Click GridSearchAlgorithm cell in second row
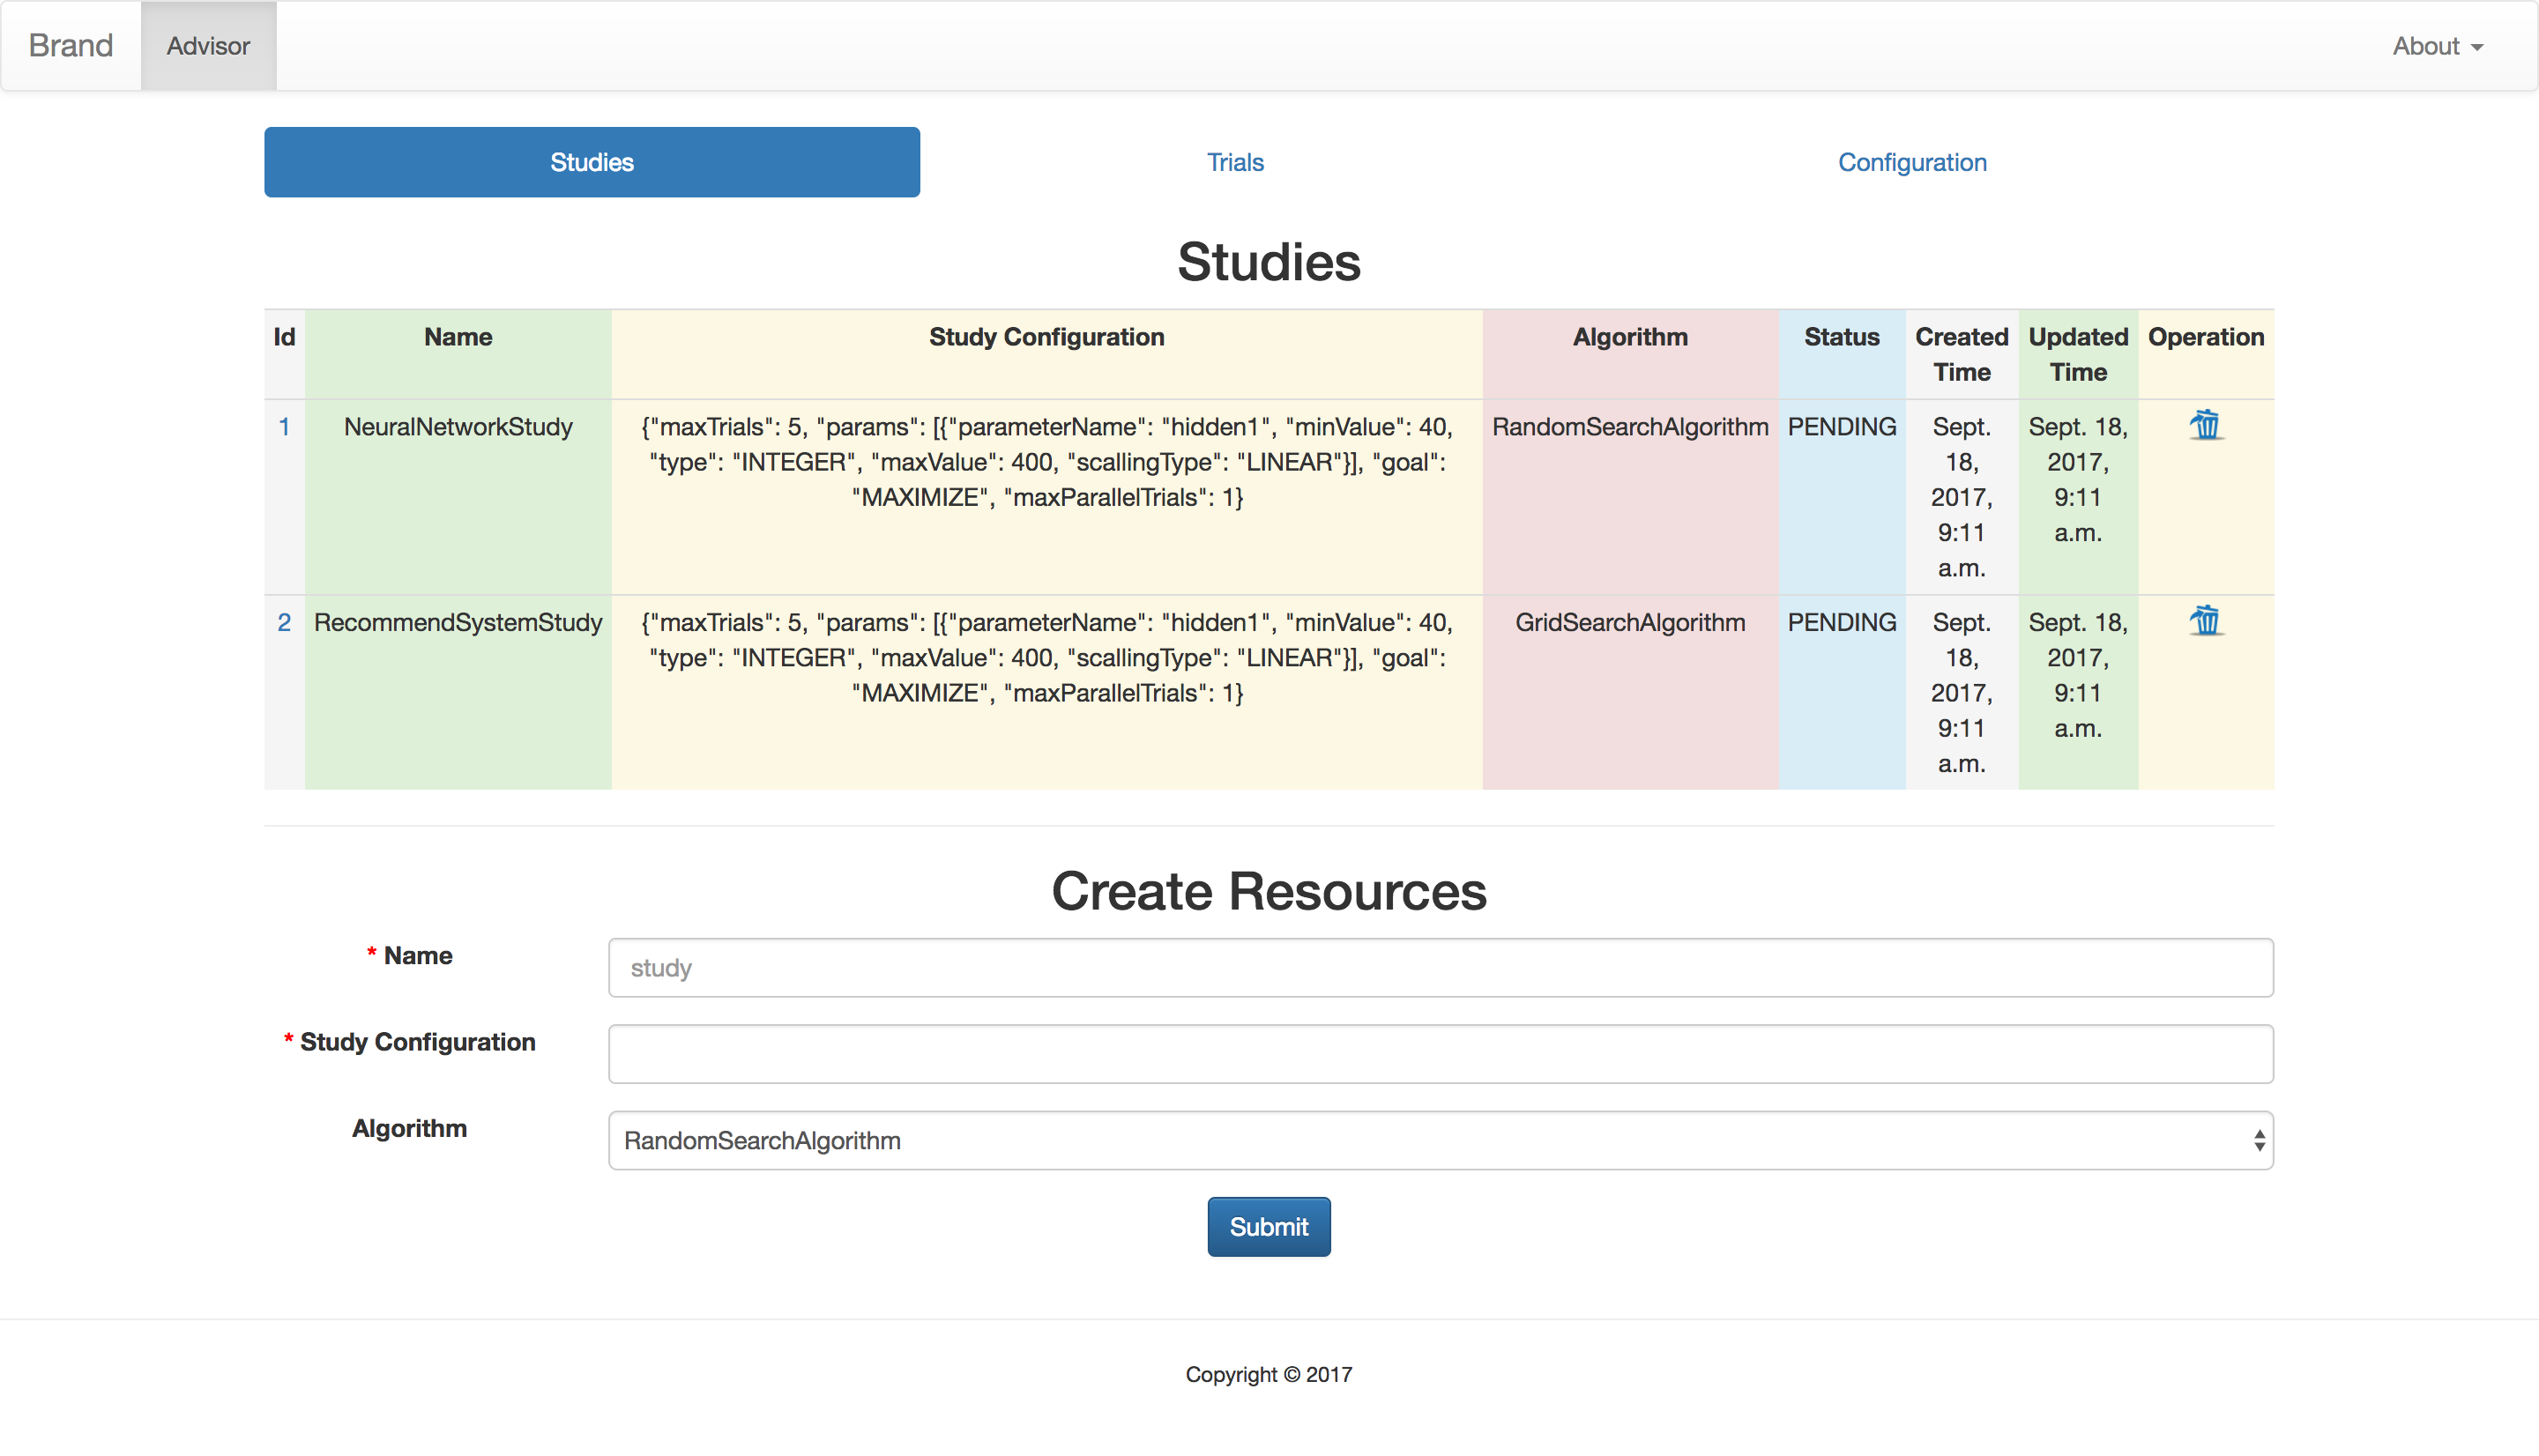This screenshot has height=1456, width=2539. (x=1629, y=622)
